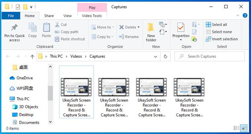Open the New item dropdown

[x=163, y=25]
